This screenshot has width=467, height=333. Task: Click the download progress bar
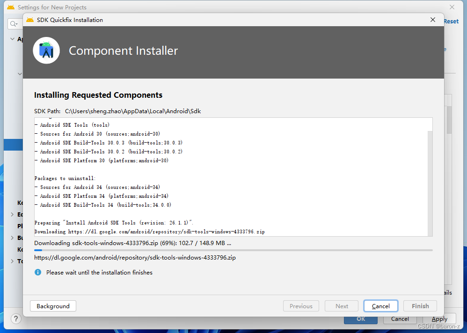pyautogui.click(x=233, y=250)
